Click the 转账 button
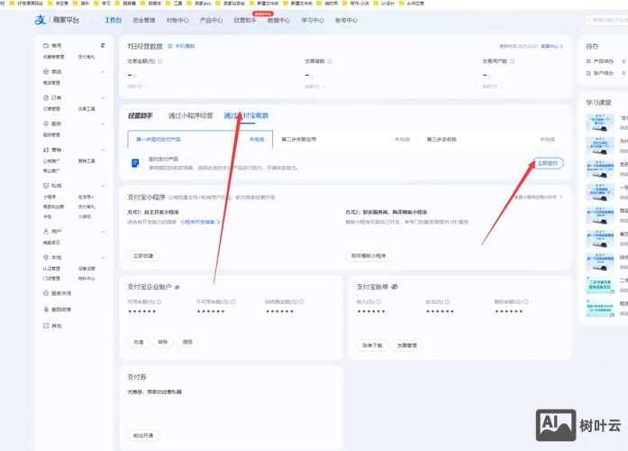 [162, 342]
